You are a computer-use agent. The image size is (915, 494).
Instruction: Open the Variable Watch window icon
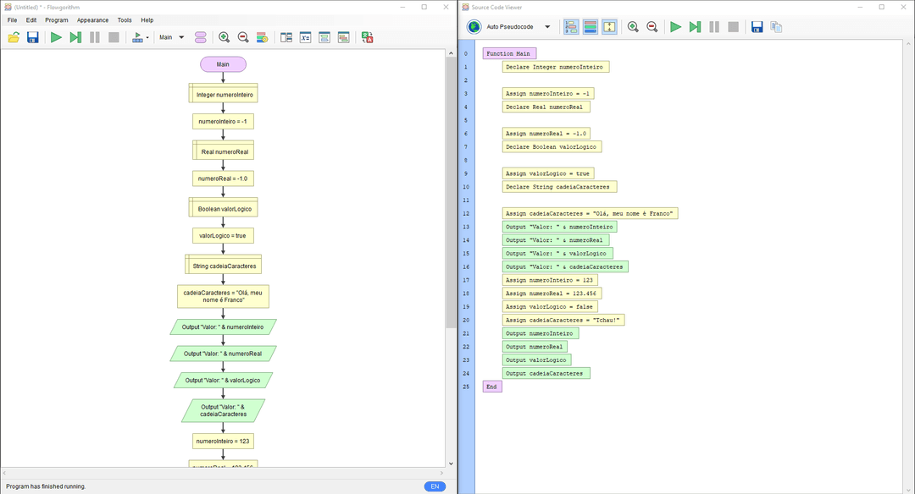tap(305, 37)
